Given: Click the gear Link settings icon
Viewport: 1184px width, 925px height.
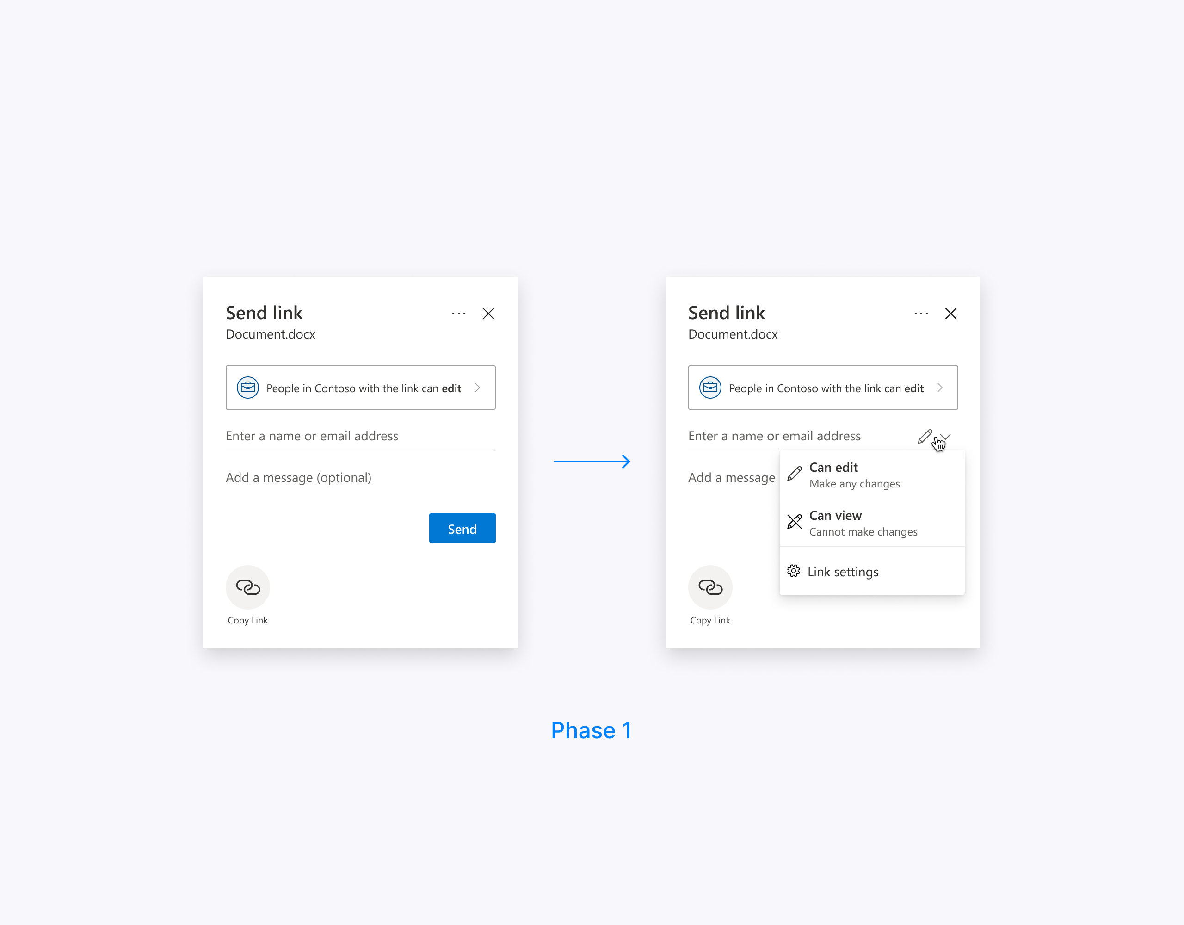Looking at the screenshot, I should (x=795, y=571).
